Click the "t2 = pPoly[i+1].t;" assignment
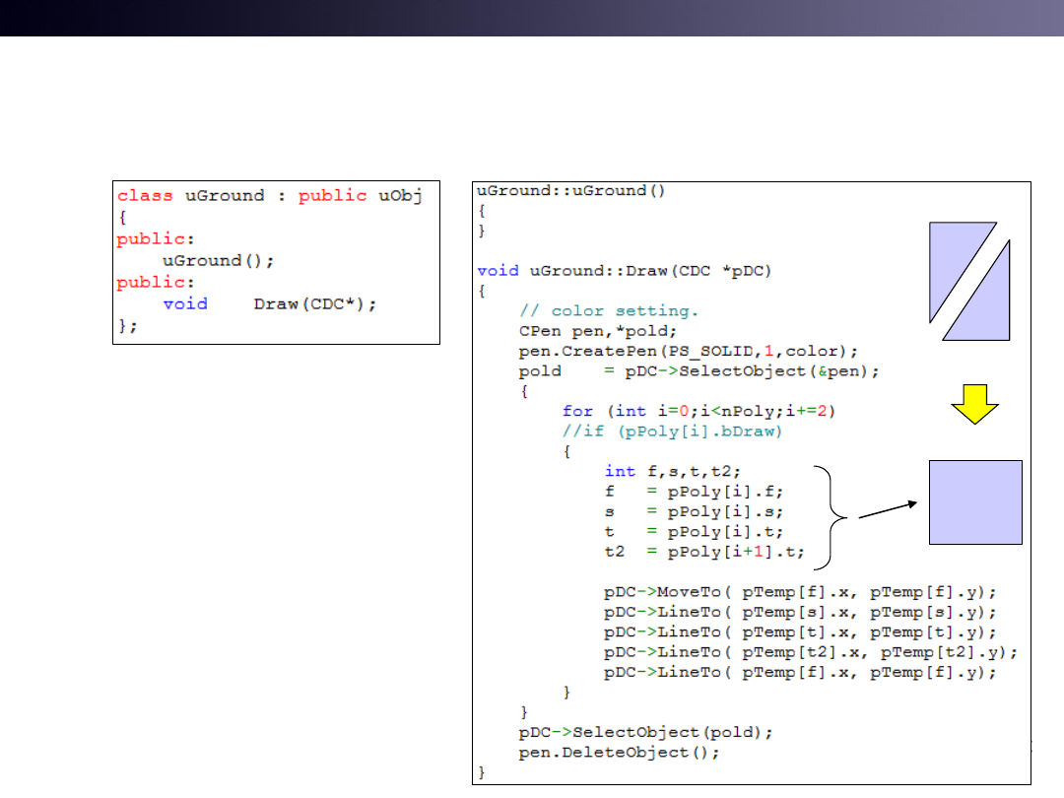 point(703,552)
